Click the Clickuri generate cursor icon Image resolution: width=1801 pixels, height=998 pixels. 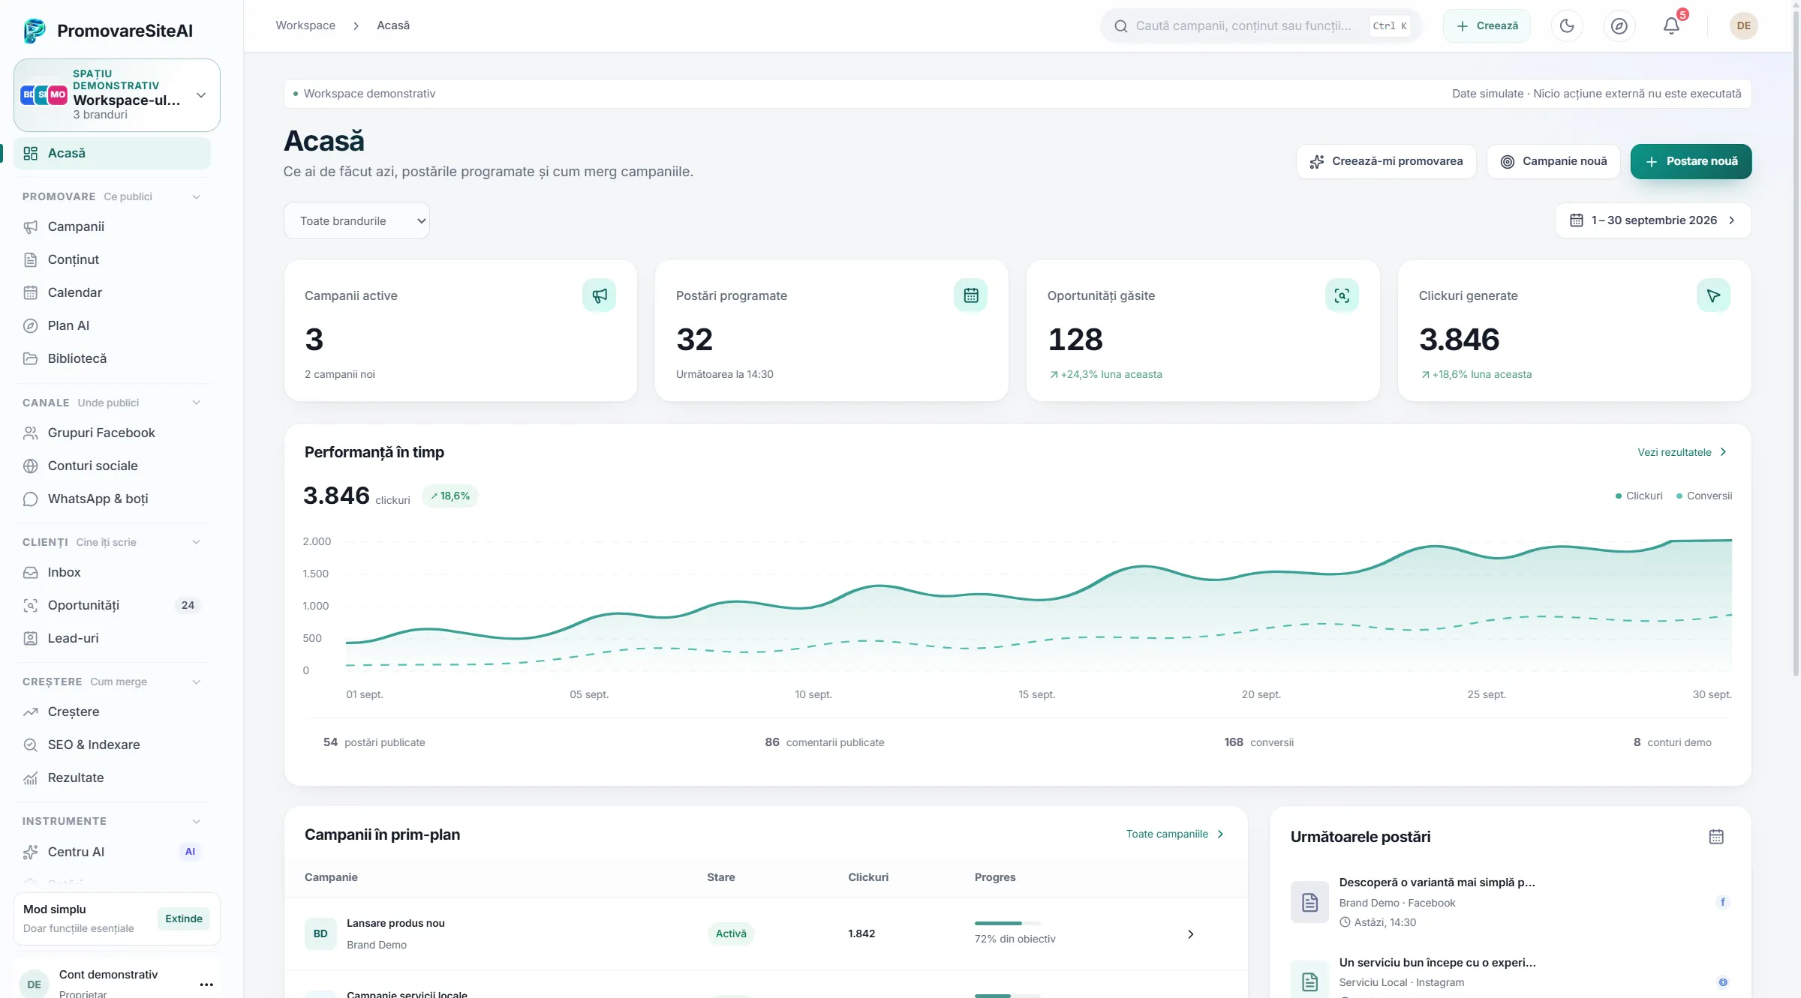pyautogui.click(x=1713, y=295)
